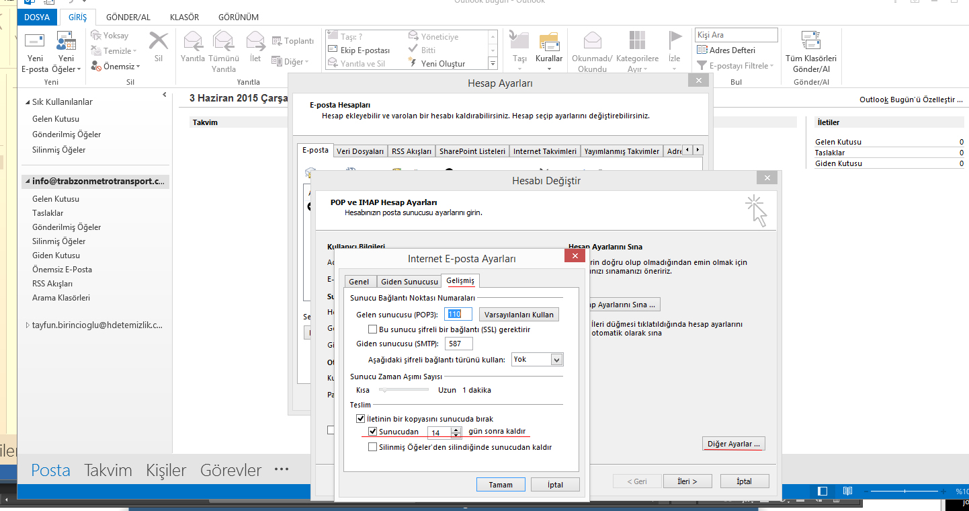Click the İzle flag icon

point(675,40)
